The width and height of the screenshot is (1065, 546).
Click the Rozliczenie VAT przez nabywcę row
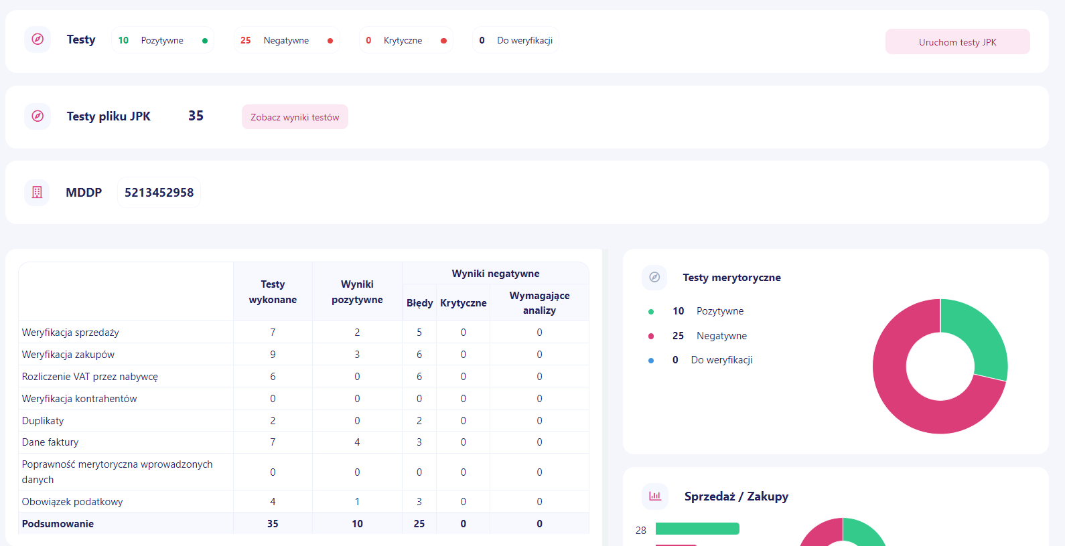(x=303, y=377)
